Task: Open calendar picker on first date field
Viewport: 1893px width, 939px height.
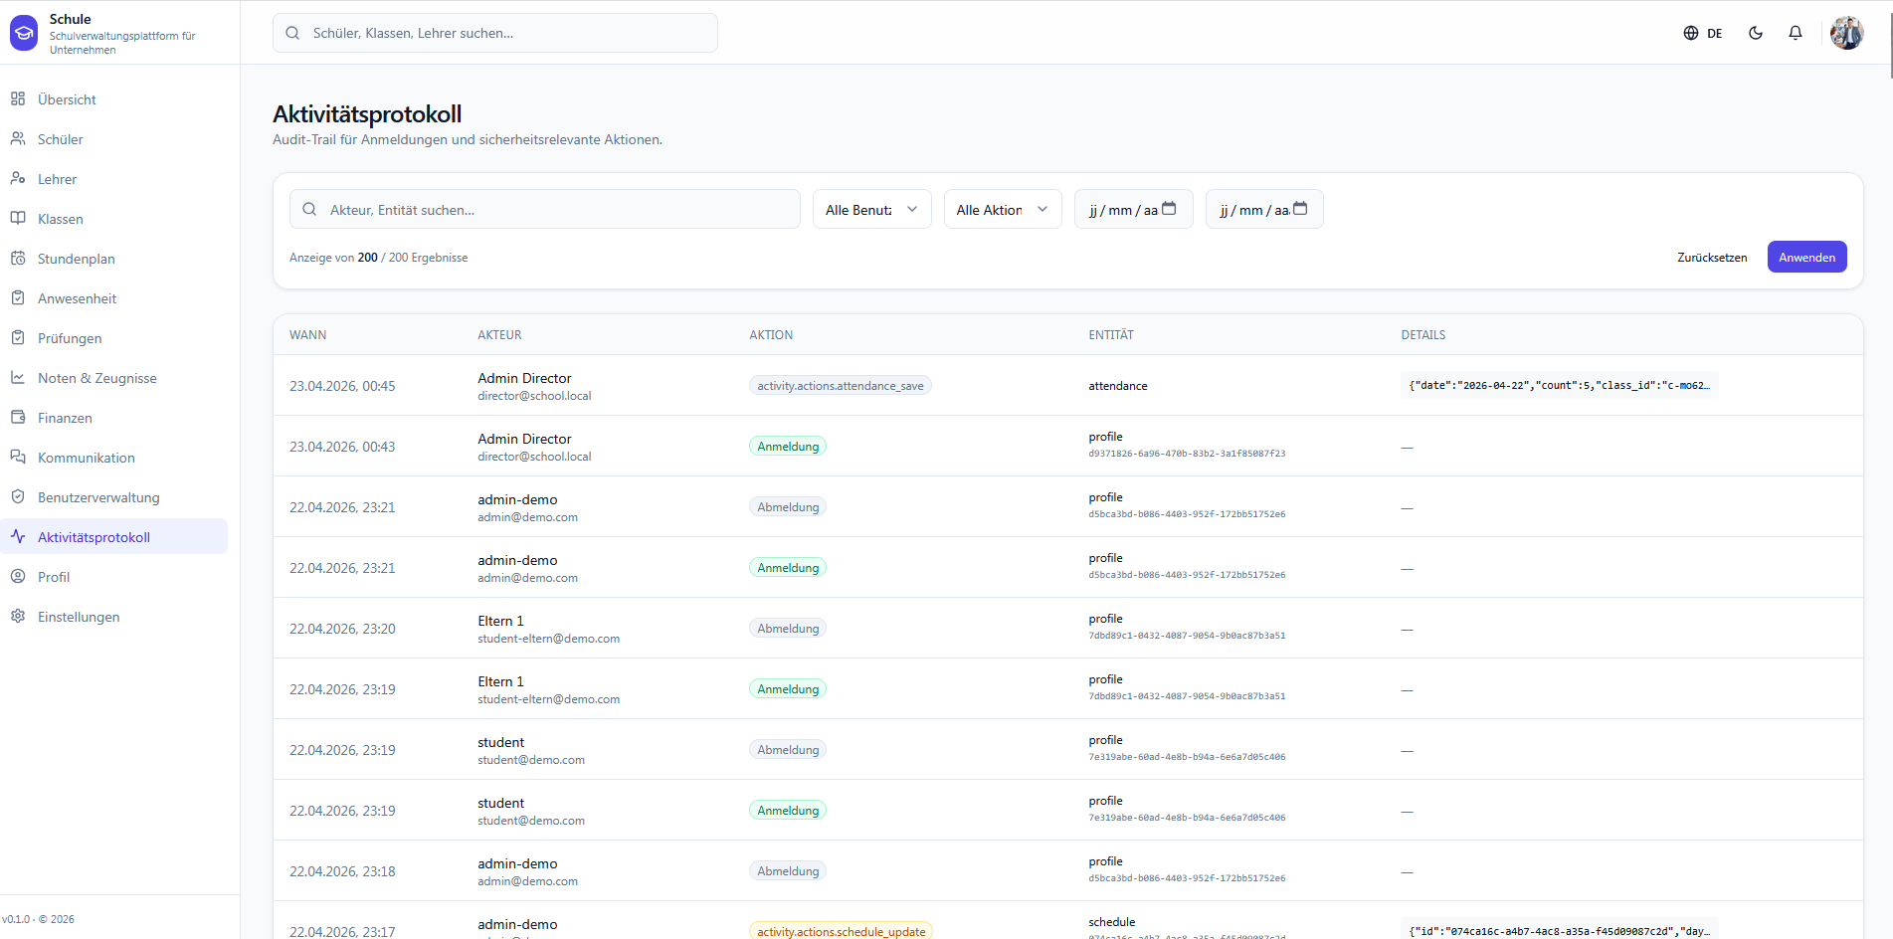Action: click(1169, 209)
